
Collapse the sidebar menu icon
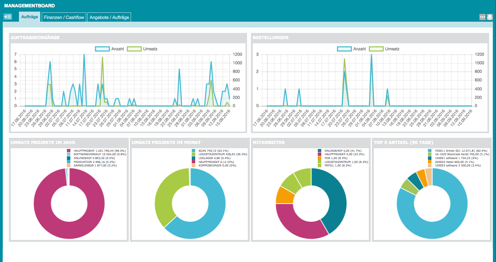(8, 17)
